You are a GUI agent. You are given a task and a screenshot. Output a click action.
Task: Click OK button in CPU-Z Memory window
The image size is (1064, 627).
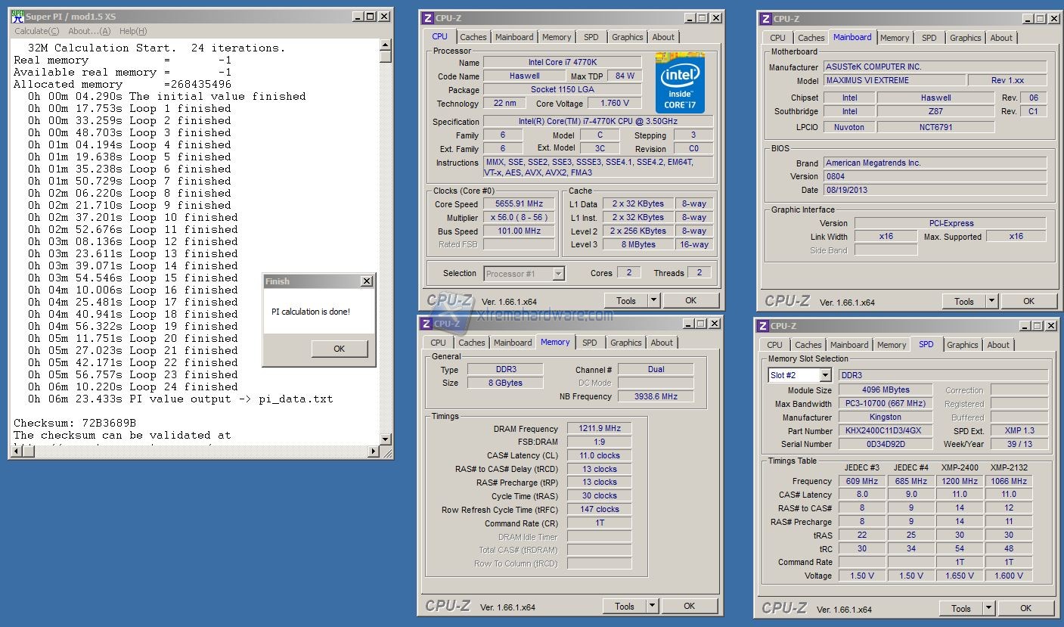coord(689,606)
